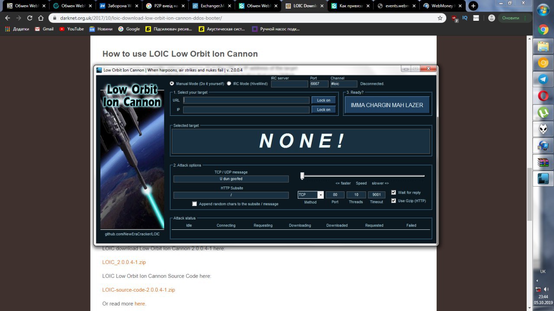This screenshot has width=554, height=311.
Task: Open the LOIC_2.0.0.4-1.zip link
Action: coord(124,262)
